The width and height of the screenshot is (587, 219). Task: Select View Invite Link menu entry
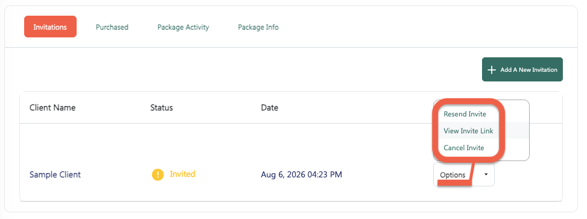(x=468, y=131)
